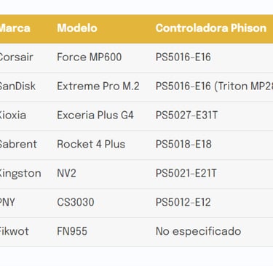The image size is (273, 266).
Task: Click the Marca column header
Action: tap(15, 28)
